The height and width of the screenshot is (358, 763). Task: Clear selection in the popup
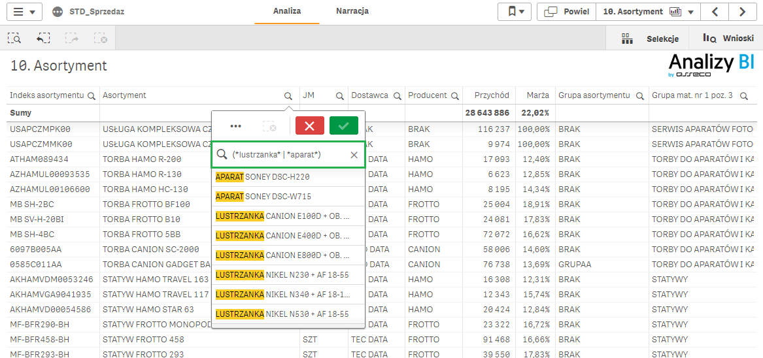pyautogui.click(x=269, y=126)
